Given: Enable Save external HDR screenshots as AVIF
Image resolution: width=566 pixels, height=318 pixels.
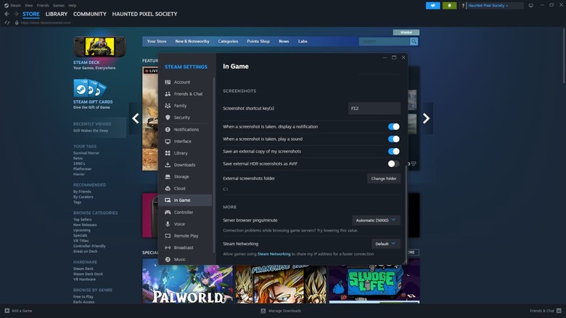Looking at the screenshot, I should point(393,163).
